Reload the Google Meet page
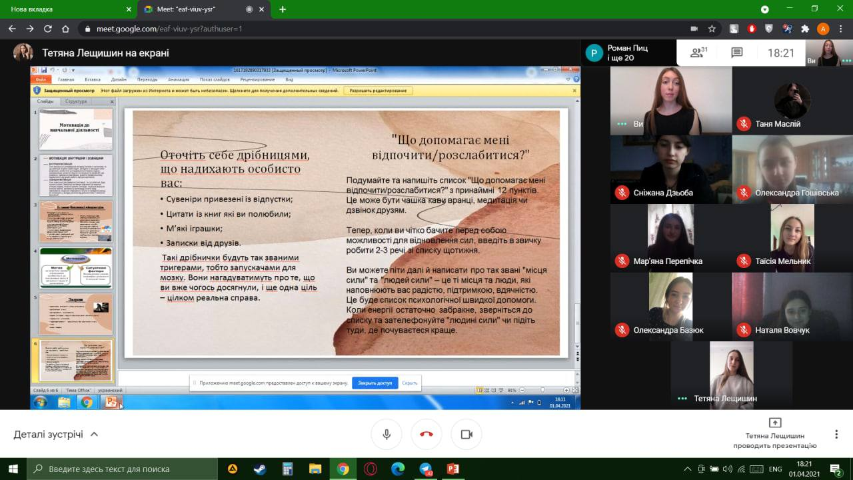The height and width of the screenshot is (480, 853). (47, 29)
